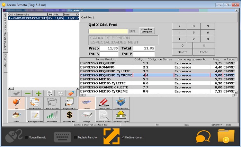
Task: Click the Consultar Estoque button
Action: (x=147, y=31)
